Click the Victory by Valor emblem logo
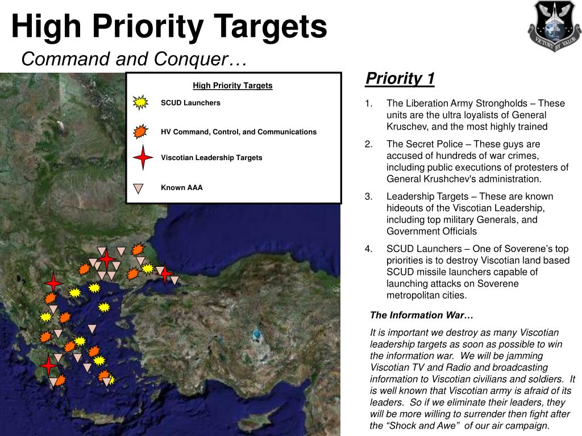The image size is (582, 436). pos(555,26)
